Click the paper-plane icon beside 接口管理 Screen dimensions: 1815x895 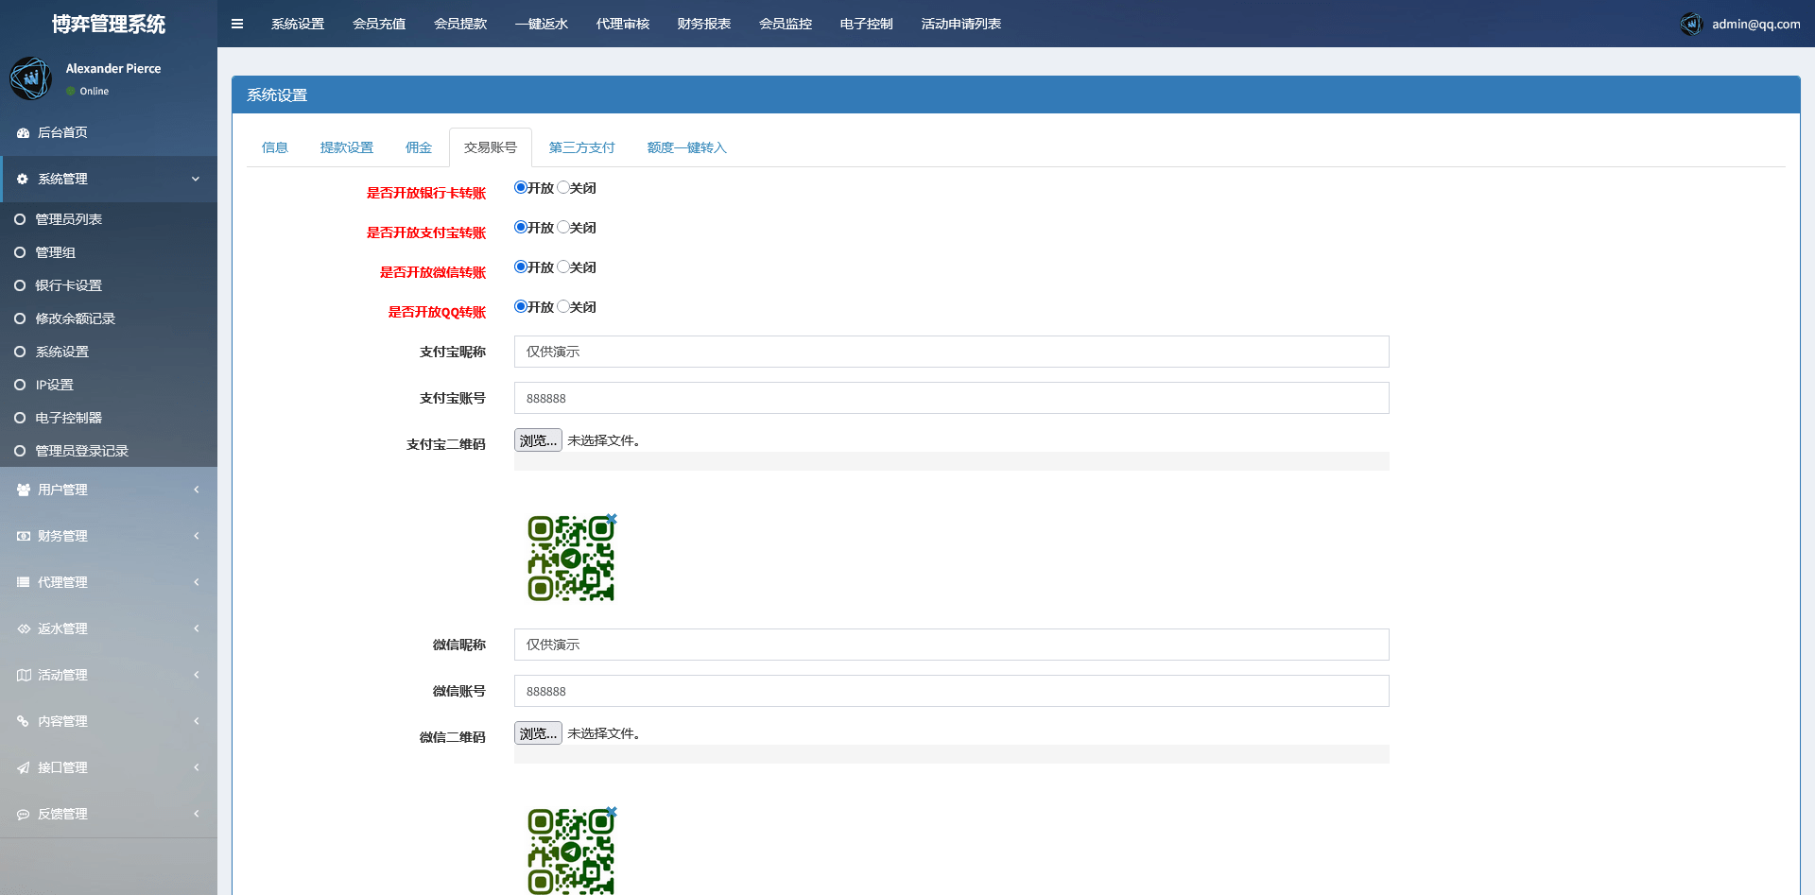[x=24, y=767]
